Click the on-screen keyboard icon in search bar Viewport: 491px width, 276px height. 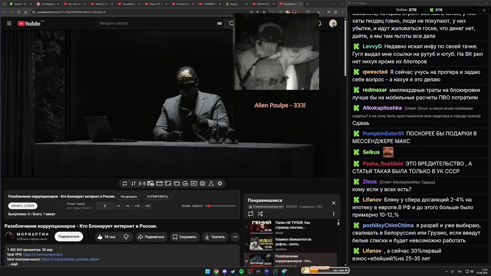[x=219, y=23]
